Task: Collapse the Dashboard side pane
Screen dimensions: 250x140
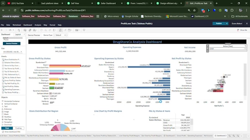Action: coord(24,34)
